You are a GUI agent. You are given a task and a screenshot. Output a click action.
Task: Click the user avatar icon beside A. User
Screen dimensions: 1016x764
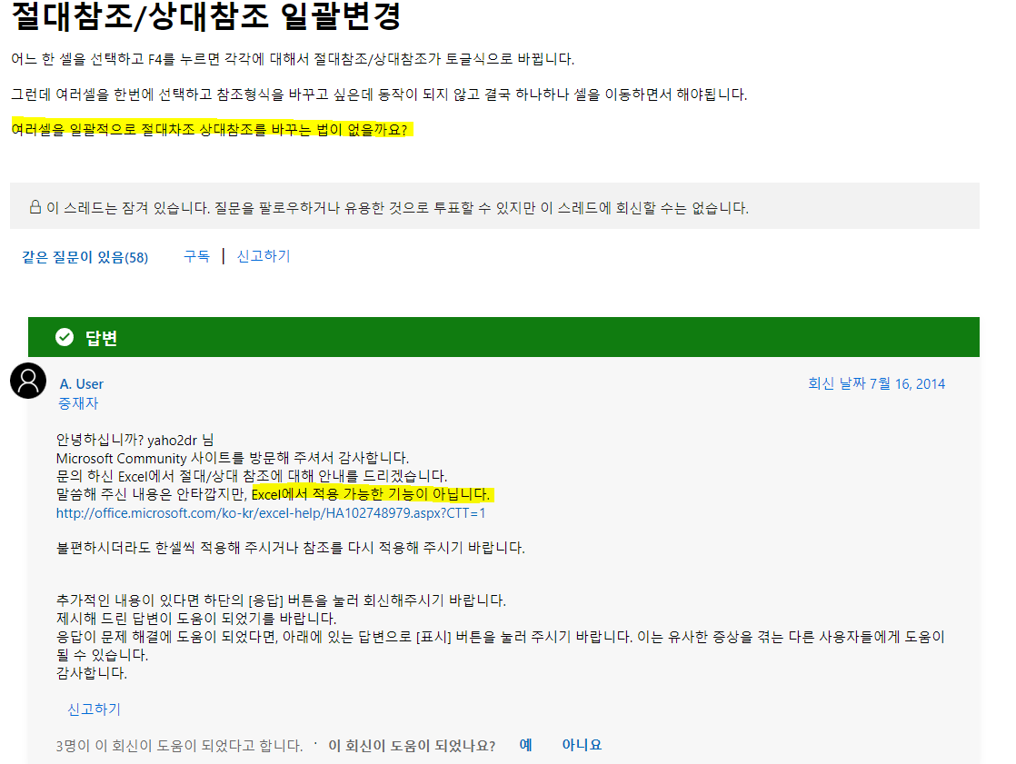tap(28, 381)
